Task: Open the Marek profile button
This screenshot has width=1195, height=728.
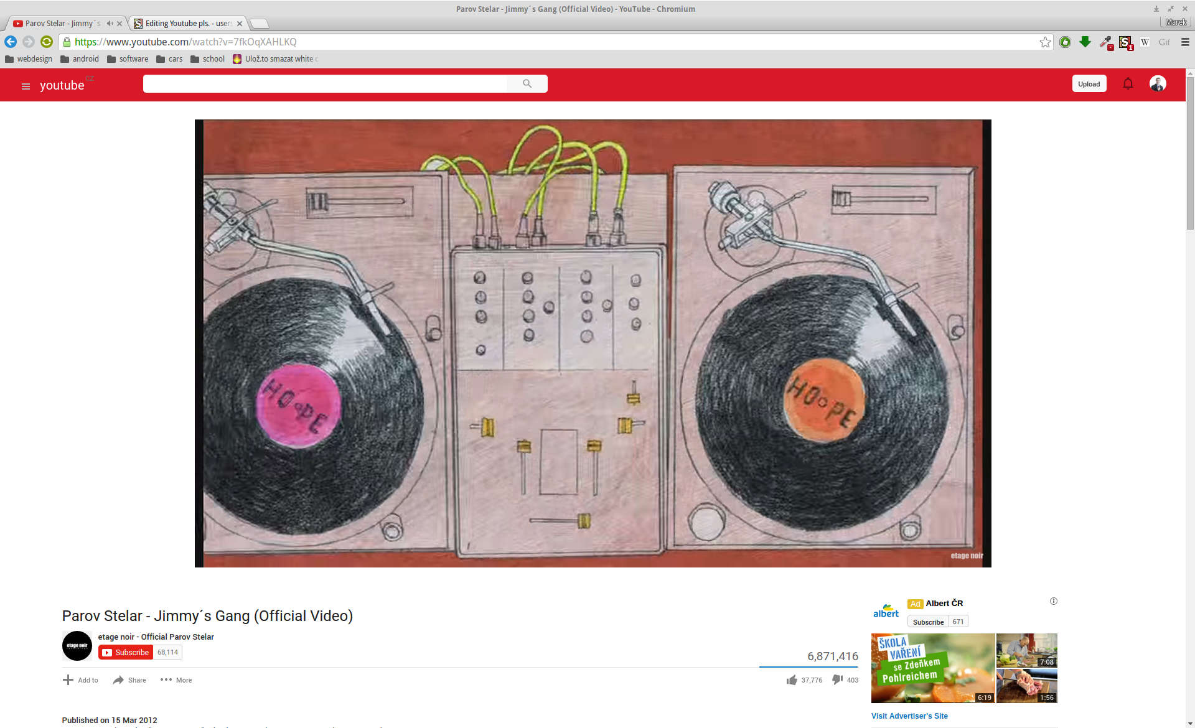Action: coord(1175,22)
